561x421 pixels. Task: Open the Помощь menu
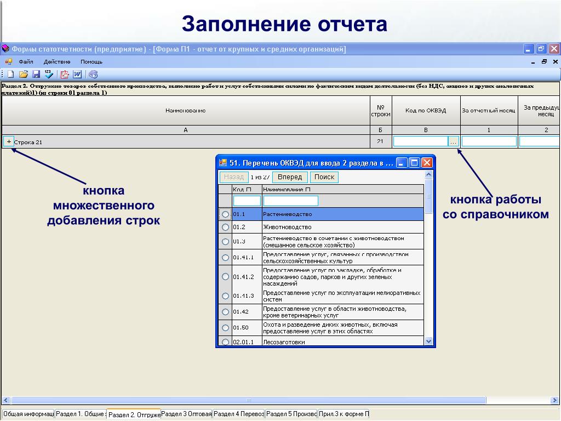[x=91, y=61]
